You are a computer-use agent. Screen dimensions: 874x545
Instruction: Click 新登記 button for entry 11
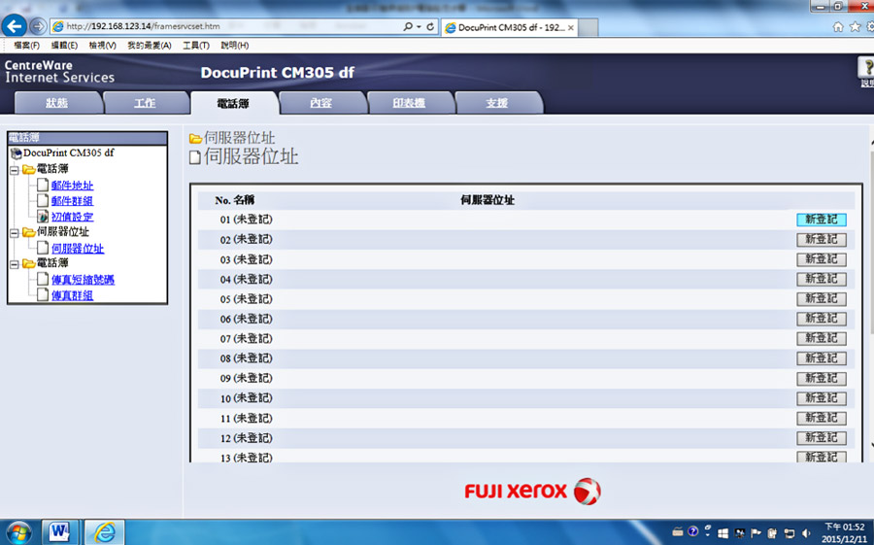pyautogui.click(x=821, y=418)
